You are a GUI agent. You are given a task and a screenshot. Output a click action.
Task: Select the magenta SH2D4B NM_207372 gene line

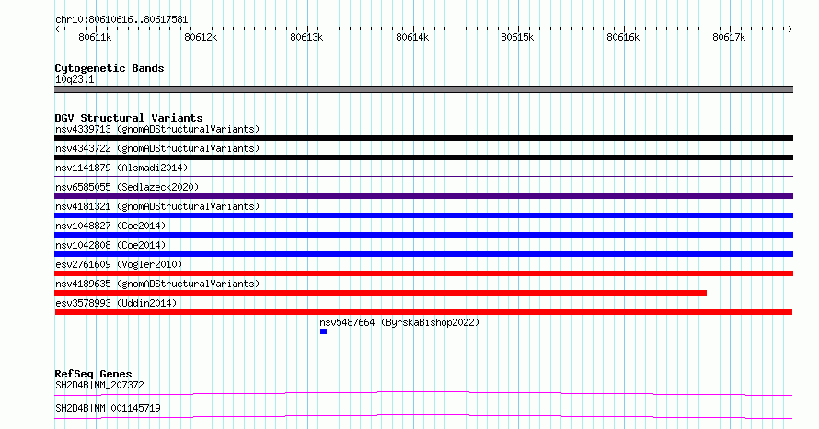point(423,393)
